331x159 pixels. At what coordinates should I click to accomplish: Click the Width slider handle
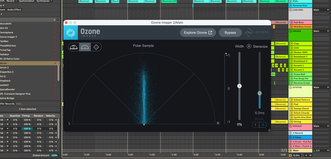(x=240, y=86)
